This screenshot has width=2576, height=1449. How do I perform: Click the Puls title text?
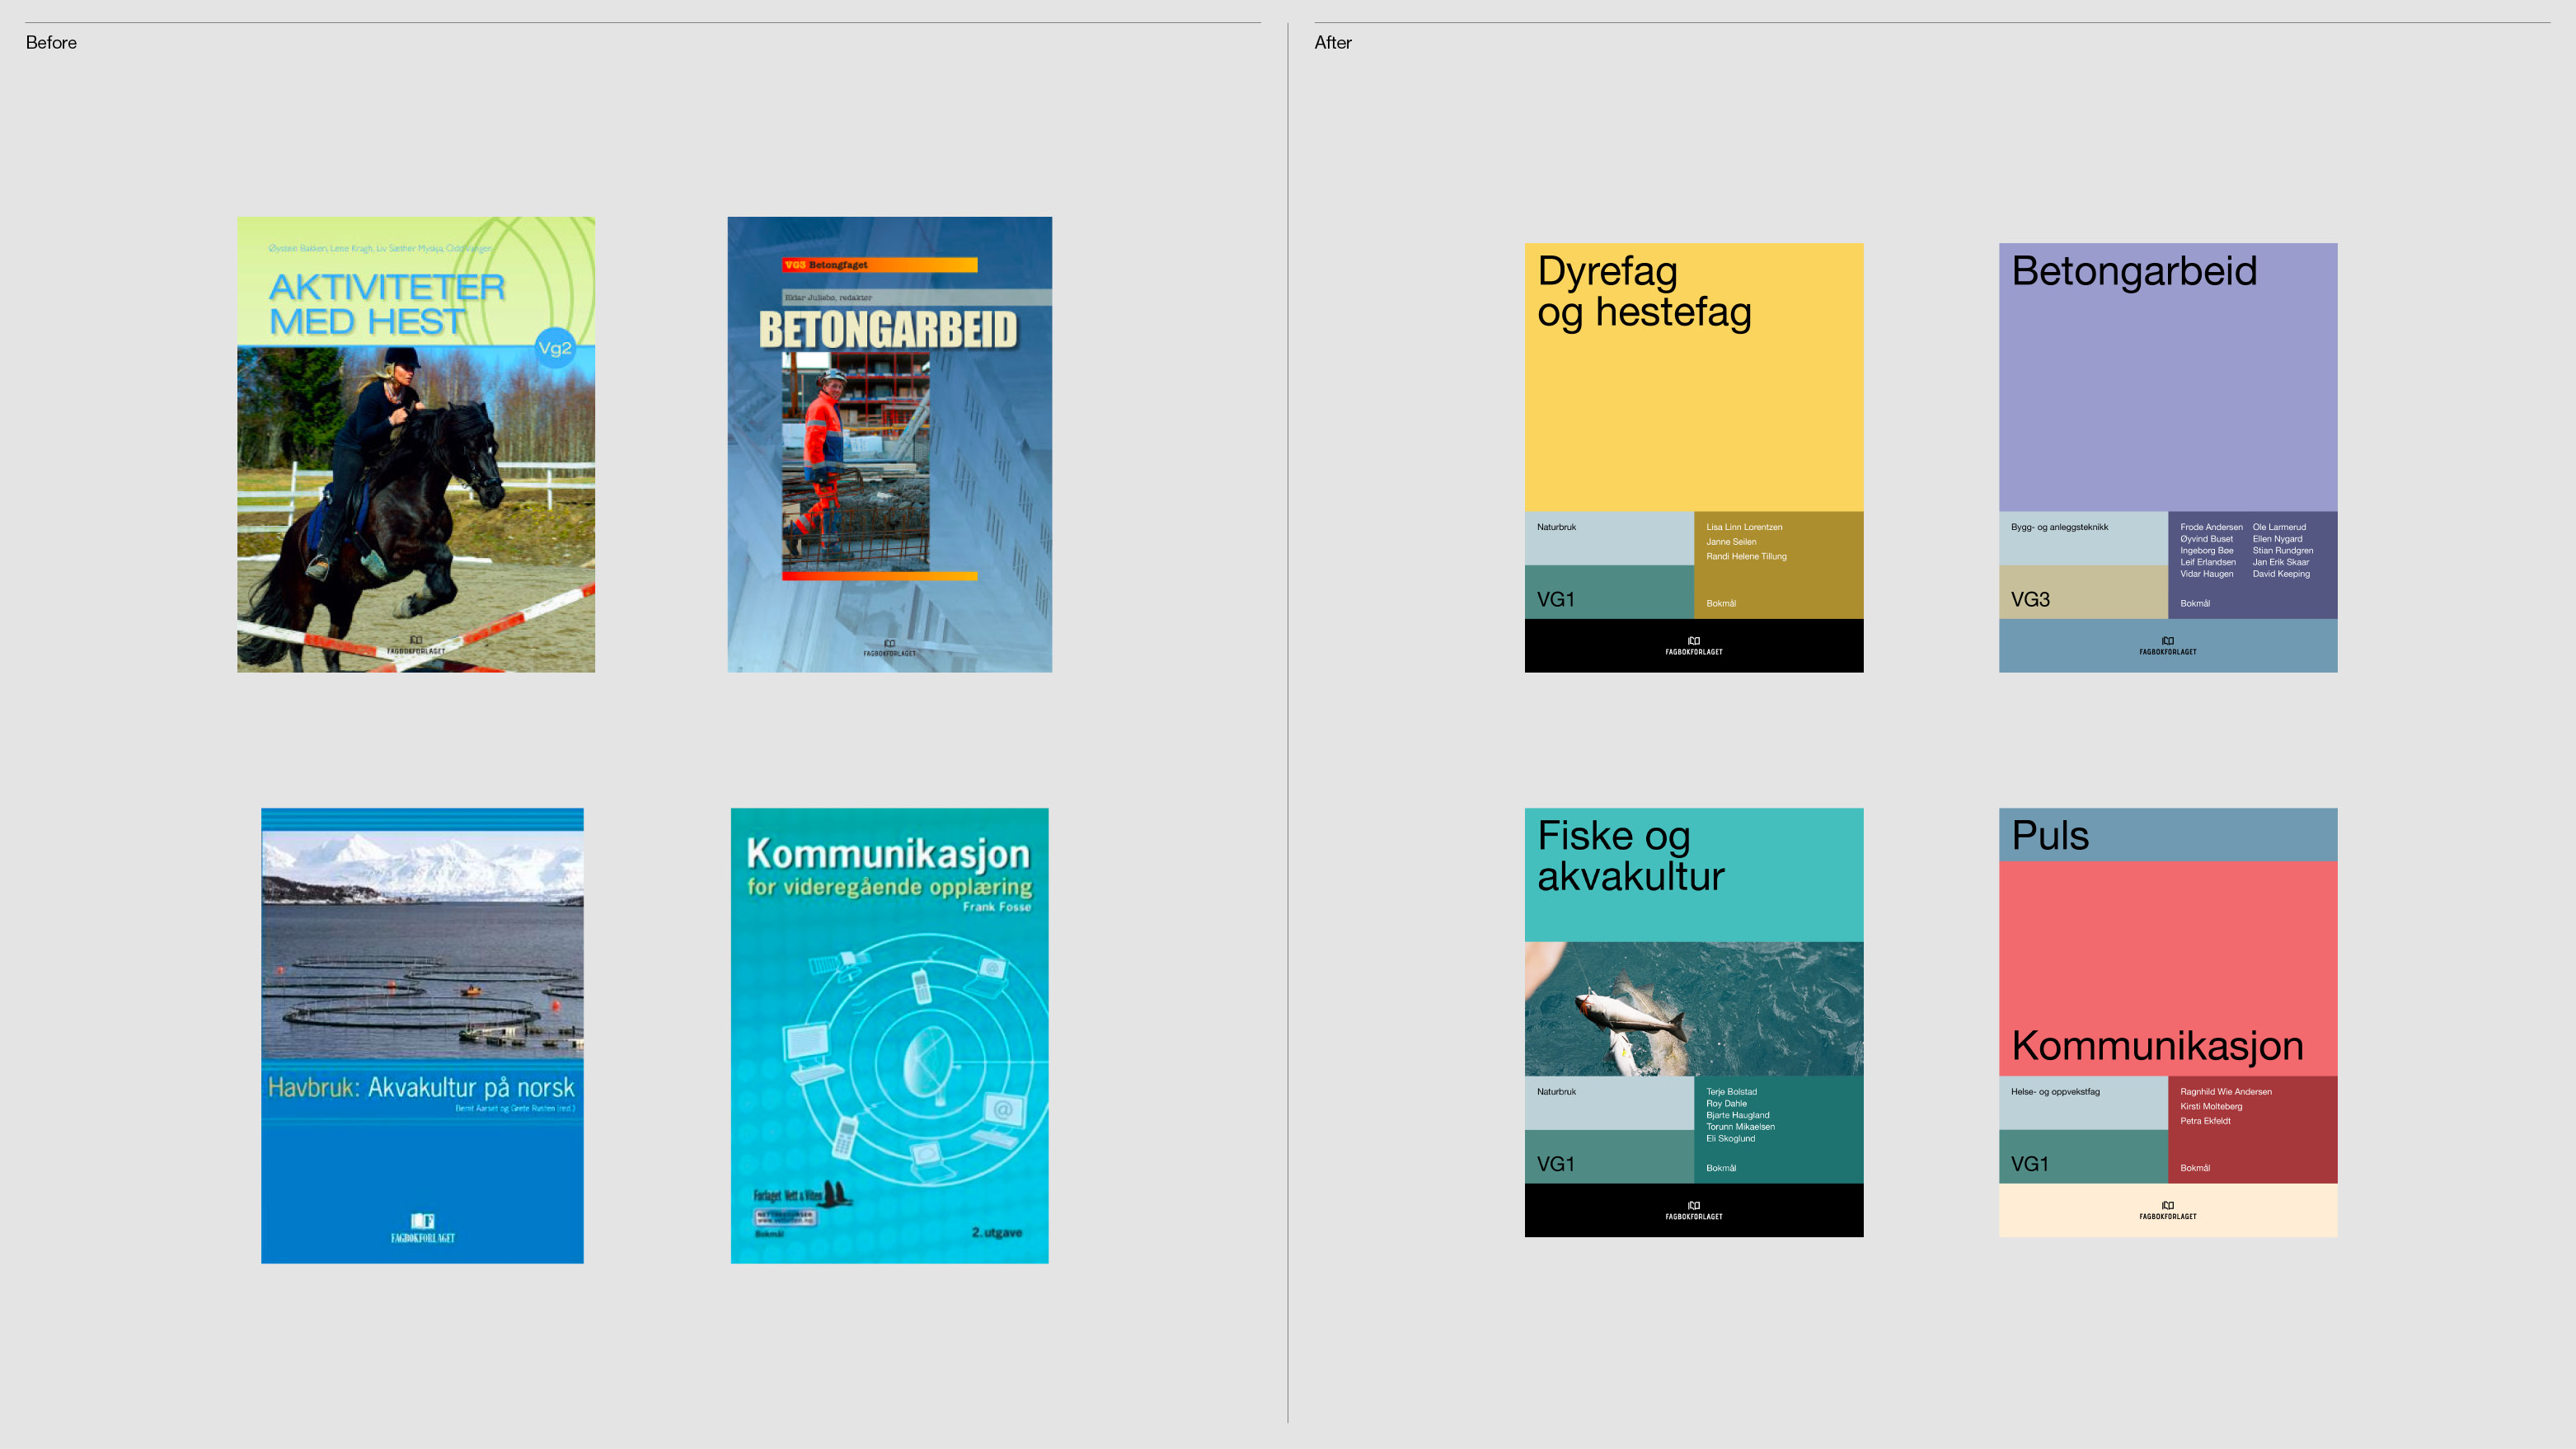pyautogui.click(x=2050, y=836)
